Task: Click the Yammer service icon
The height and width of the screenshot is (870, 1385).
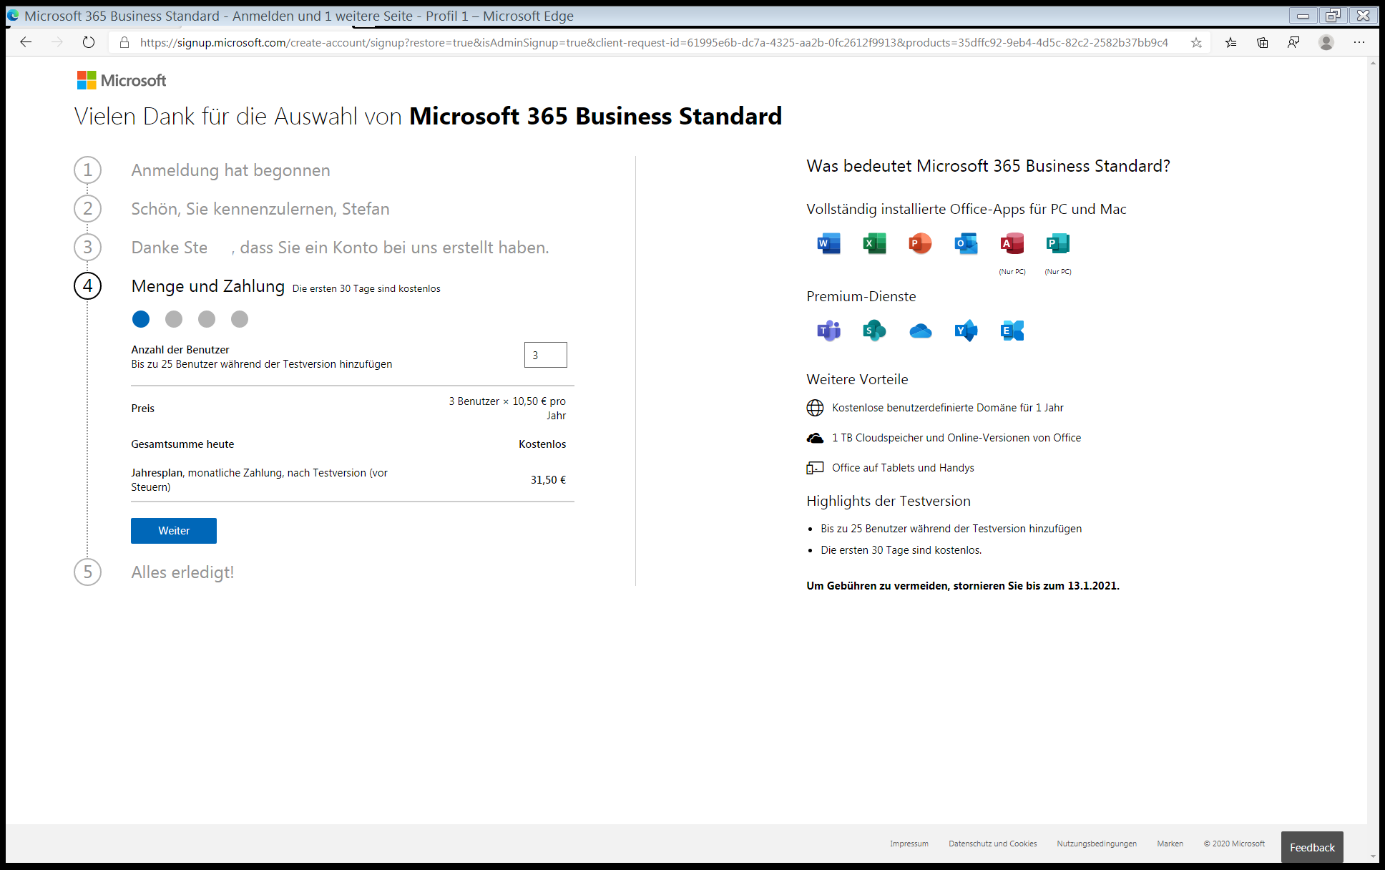Action: 966,331
